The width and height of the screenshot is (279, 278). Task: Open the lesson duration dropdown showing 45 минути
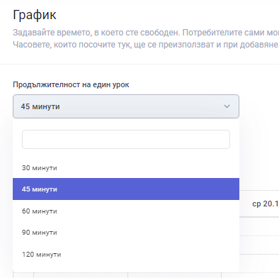point(126,106)
